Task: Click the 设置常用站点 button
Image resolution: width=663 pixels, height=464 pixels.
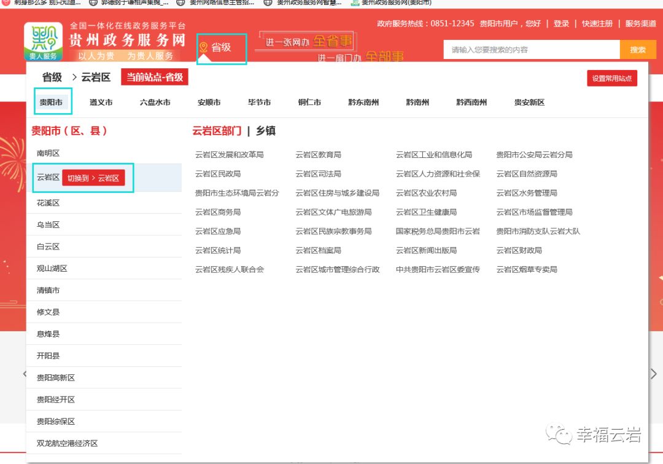Action: click(x=611, y=79)
